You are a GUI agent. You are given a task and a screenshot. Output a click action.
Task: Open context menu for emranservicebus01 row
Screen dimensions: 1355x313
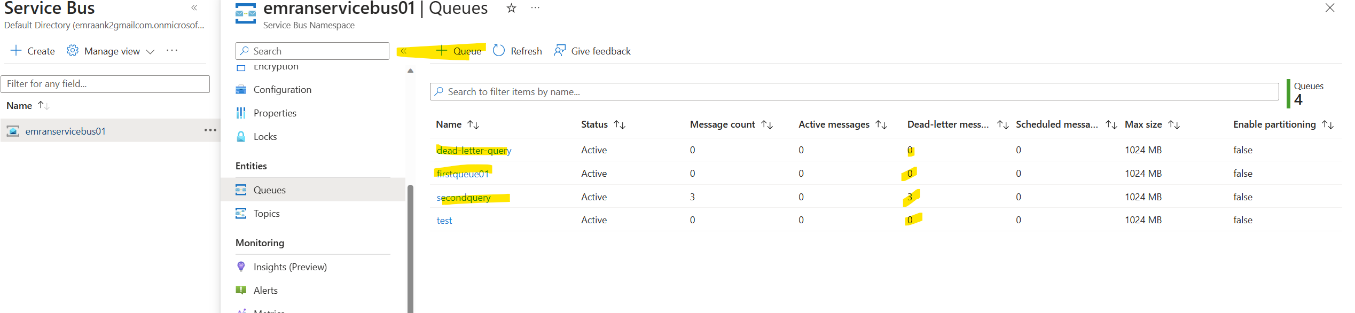pyautogui.click(x=210, y=130)
